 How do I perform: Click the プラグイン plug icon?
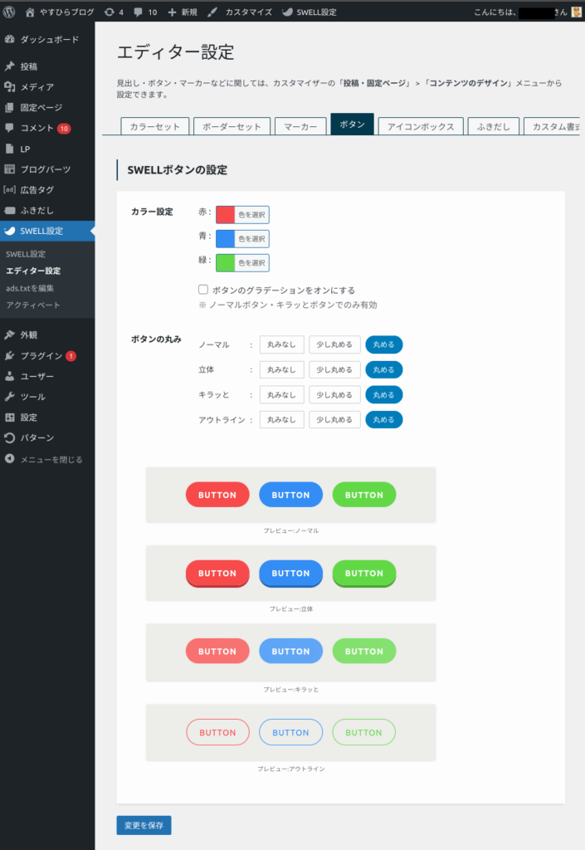[x=10, y=355]
